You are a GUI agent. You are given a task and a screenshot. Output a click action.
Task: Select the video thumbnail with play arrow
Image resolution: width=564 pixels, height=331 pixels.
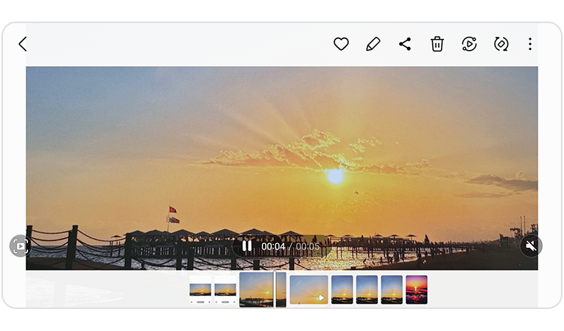click(x=309, y=290)
